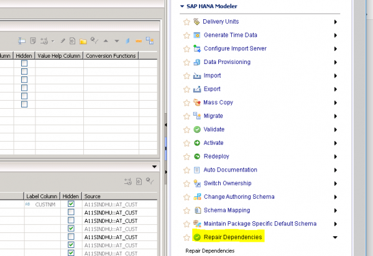Click the Data Provisioning icon
373x256 pixels.
196,62
